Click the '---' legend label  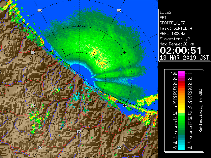[x=189, y=73]
